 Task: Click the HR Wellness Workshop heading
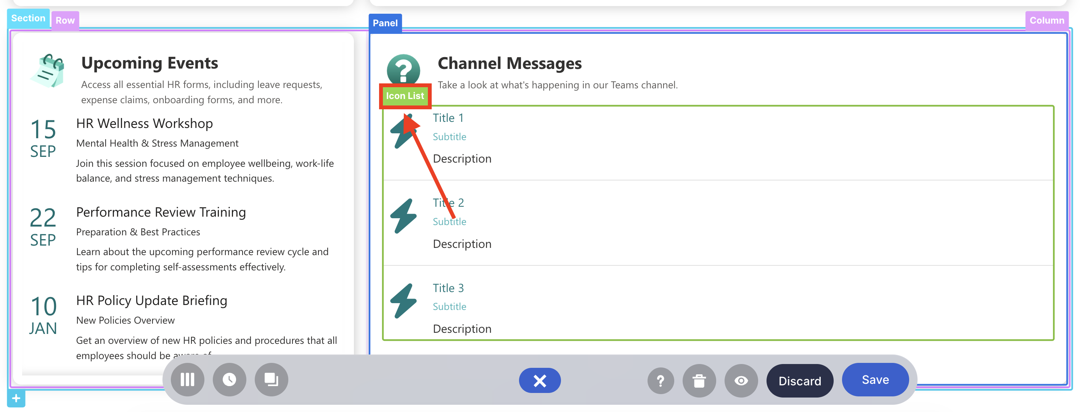point(144,123)
